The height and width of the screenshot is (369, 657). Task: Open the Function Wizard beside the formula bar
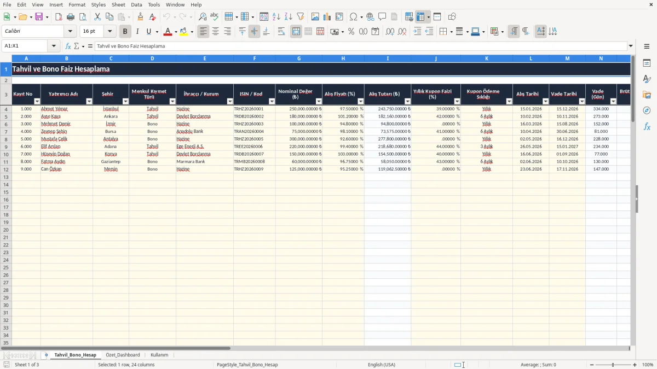68,46
